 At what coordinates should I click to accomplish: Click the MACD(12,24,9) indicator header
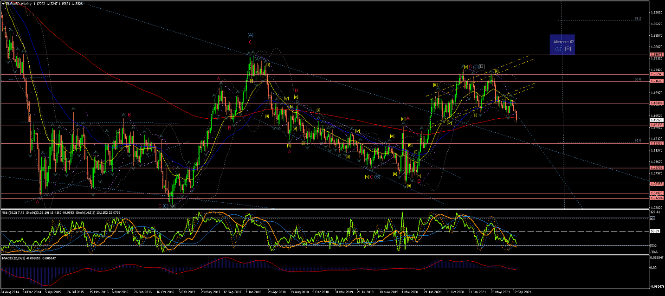pos(28,257)
